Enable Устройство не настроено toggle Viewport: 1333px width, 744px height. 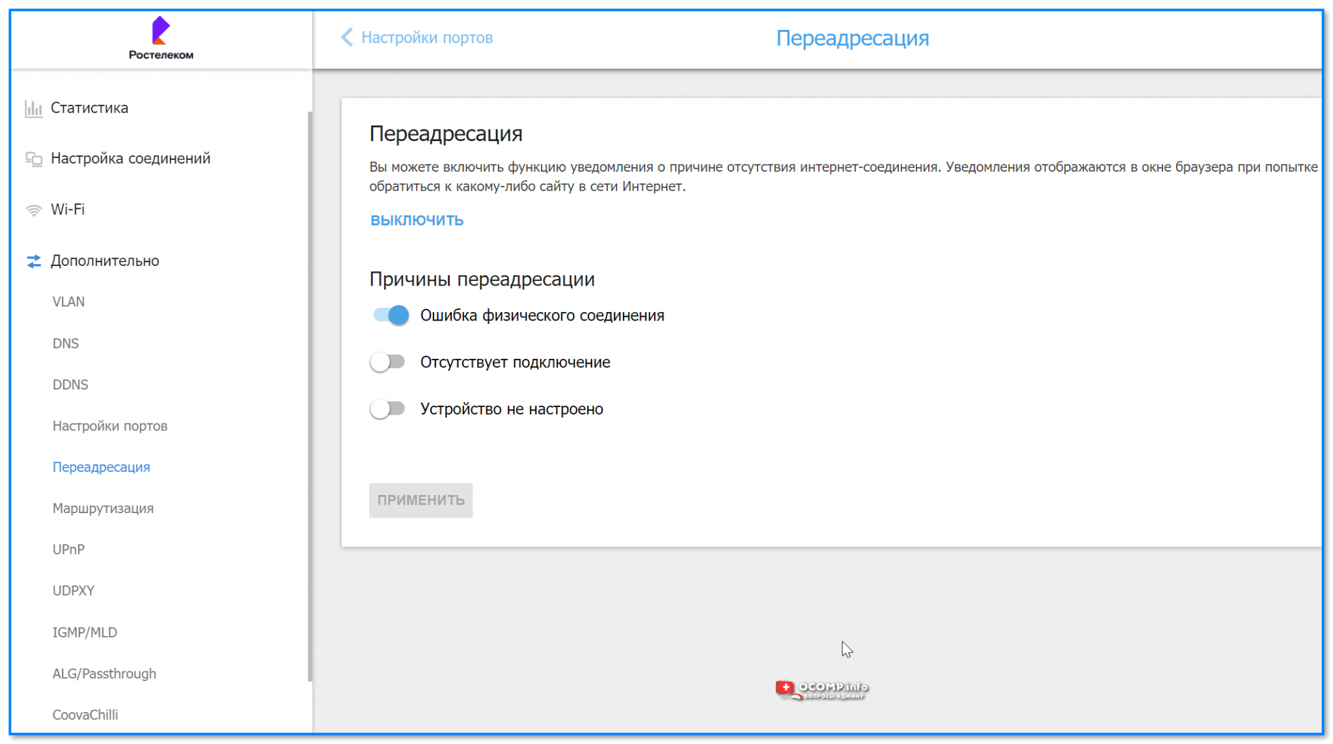387,409
